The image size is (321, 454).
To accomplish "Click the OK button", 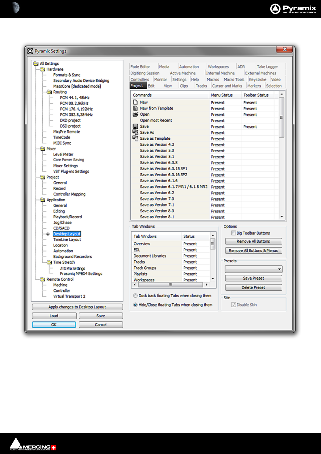I will tap(54, 325).
